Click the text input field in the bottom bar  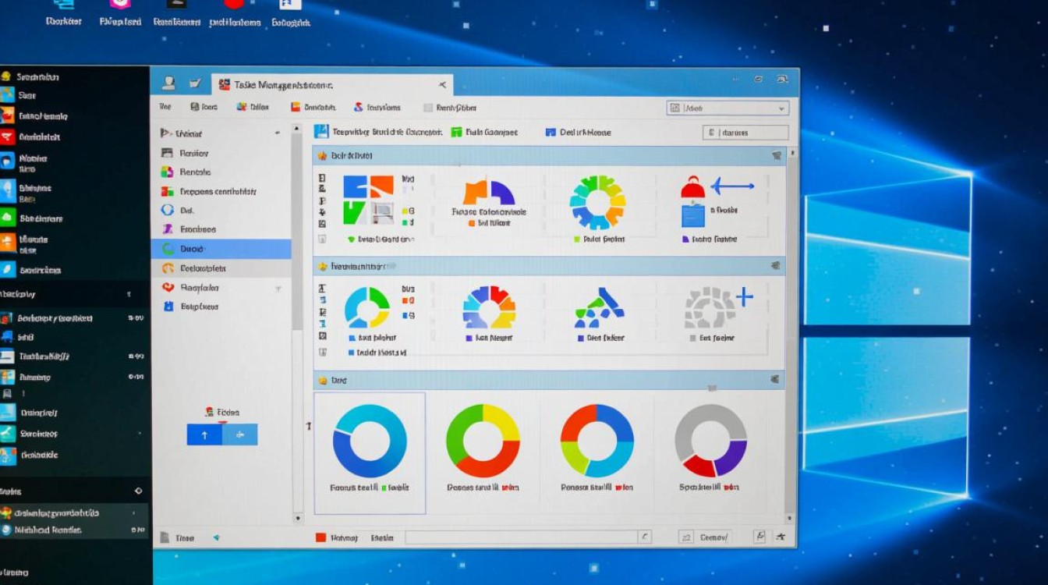pyautogui.click(x=521, y=537)
